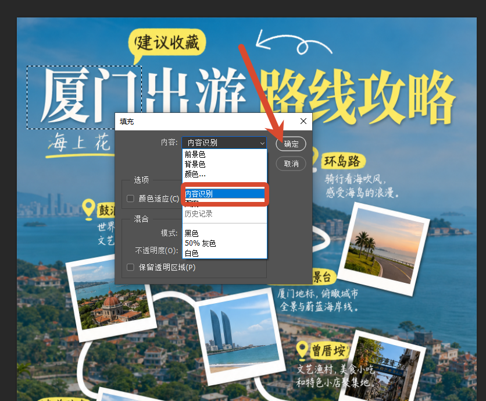Click the 填充 dialog title bar

click(213, 122)
